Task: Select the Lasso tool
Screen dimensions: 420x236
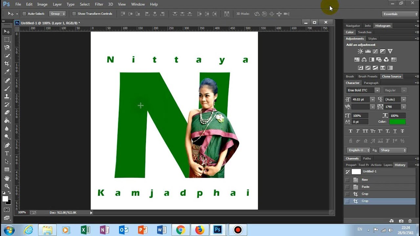Action: coord(7,48)
